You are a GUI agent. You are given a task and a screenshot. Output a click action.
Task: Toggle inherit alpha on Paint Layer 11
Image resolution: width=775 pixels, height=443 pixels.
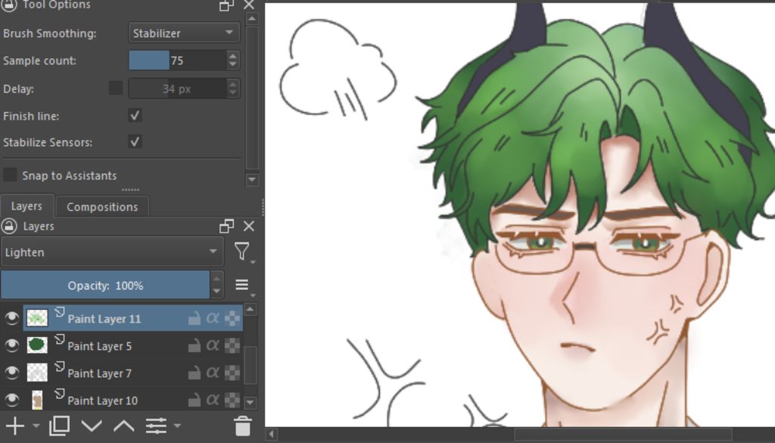213,318
